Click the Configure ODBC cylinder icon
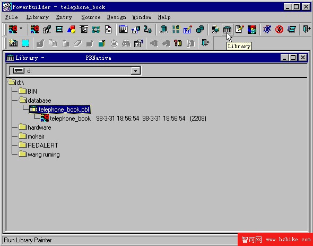This screenshot has height=246, width=313. pyautogui.click(x=163, y=30)
